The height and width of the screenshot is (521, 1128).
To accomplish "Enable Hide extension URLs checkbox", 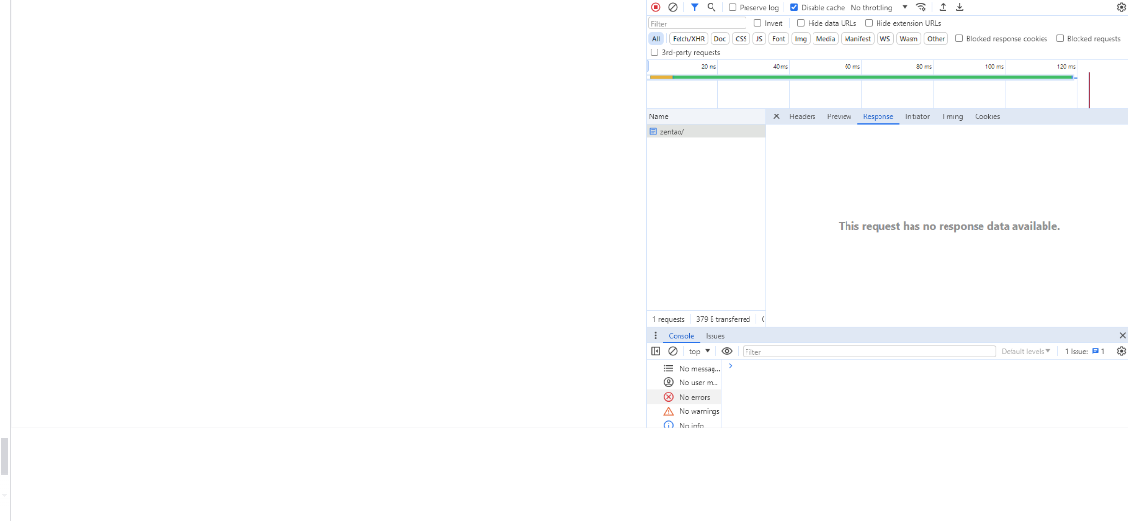I will point(869,23).
